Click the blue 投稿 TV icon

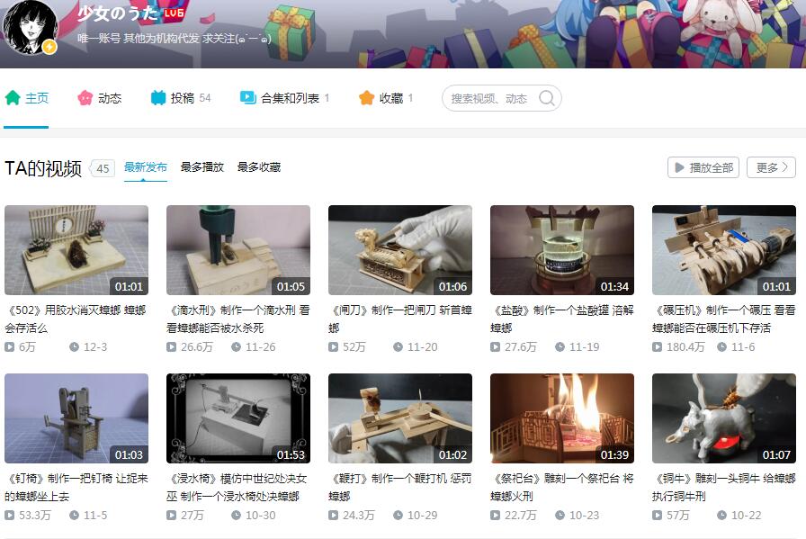158,98
